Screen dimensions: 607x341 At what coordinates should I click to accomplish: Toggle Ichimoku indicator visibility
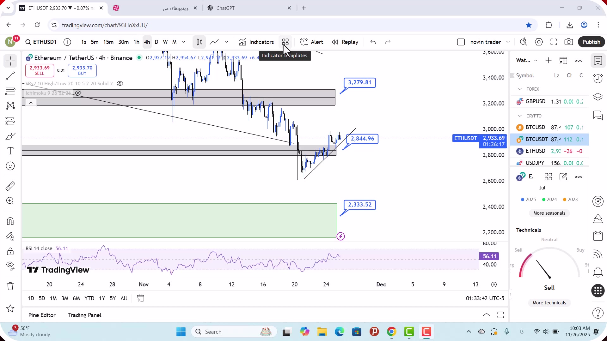pyautogui.click(x=78, y=93)
